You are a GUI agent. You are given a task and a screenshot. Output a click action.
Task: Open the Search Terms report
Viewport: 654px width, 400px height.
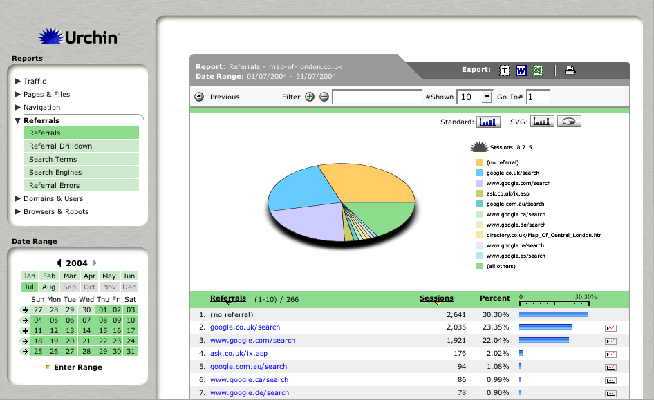tap(82, 159)
